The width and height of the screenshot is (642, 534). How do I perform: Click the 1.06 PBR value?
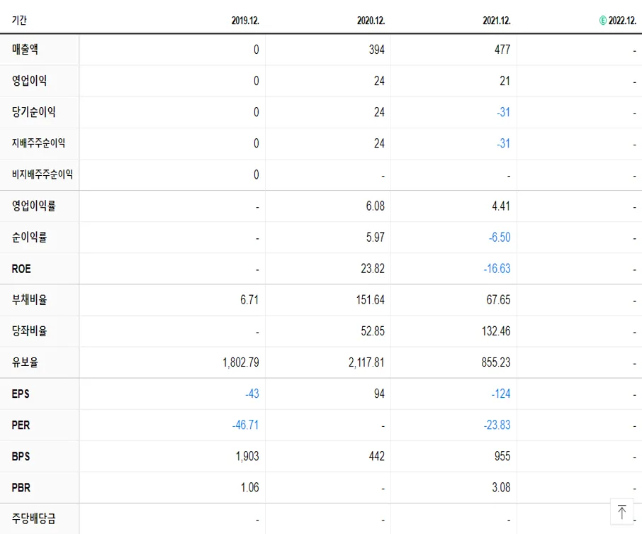pyautogui.click(x=249, y=487)
